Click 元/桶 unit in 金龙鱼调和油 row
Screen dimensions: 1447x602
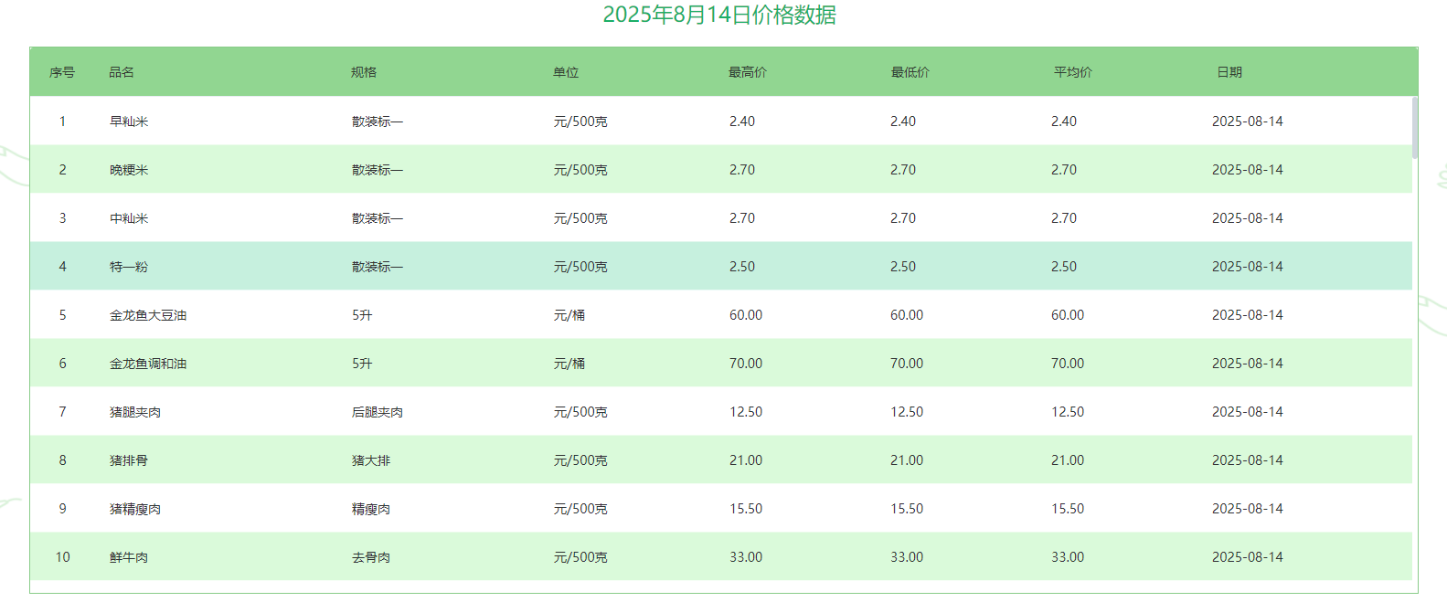click(569, 364)
